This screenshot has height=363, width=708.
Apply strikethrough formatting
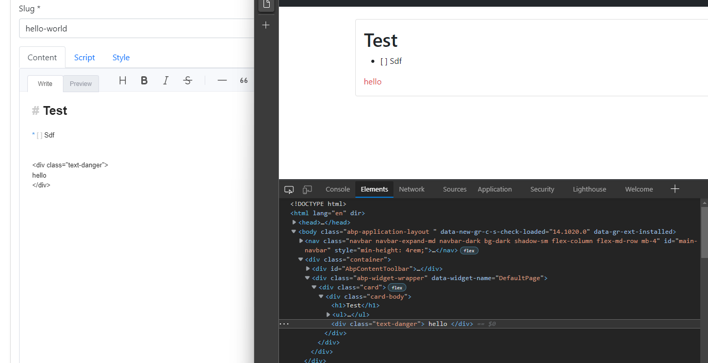187,80
